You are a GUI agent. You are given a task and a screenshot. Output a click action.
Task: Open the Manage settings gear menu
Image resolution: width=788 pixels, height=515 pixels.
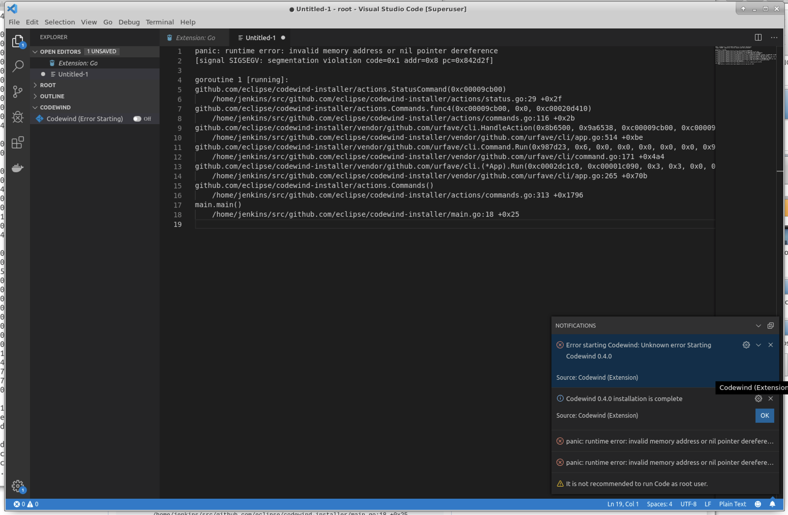(x=18, y=486)
